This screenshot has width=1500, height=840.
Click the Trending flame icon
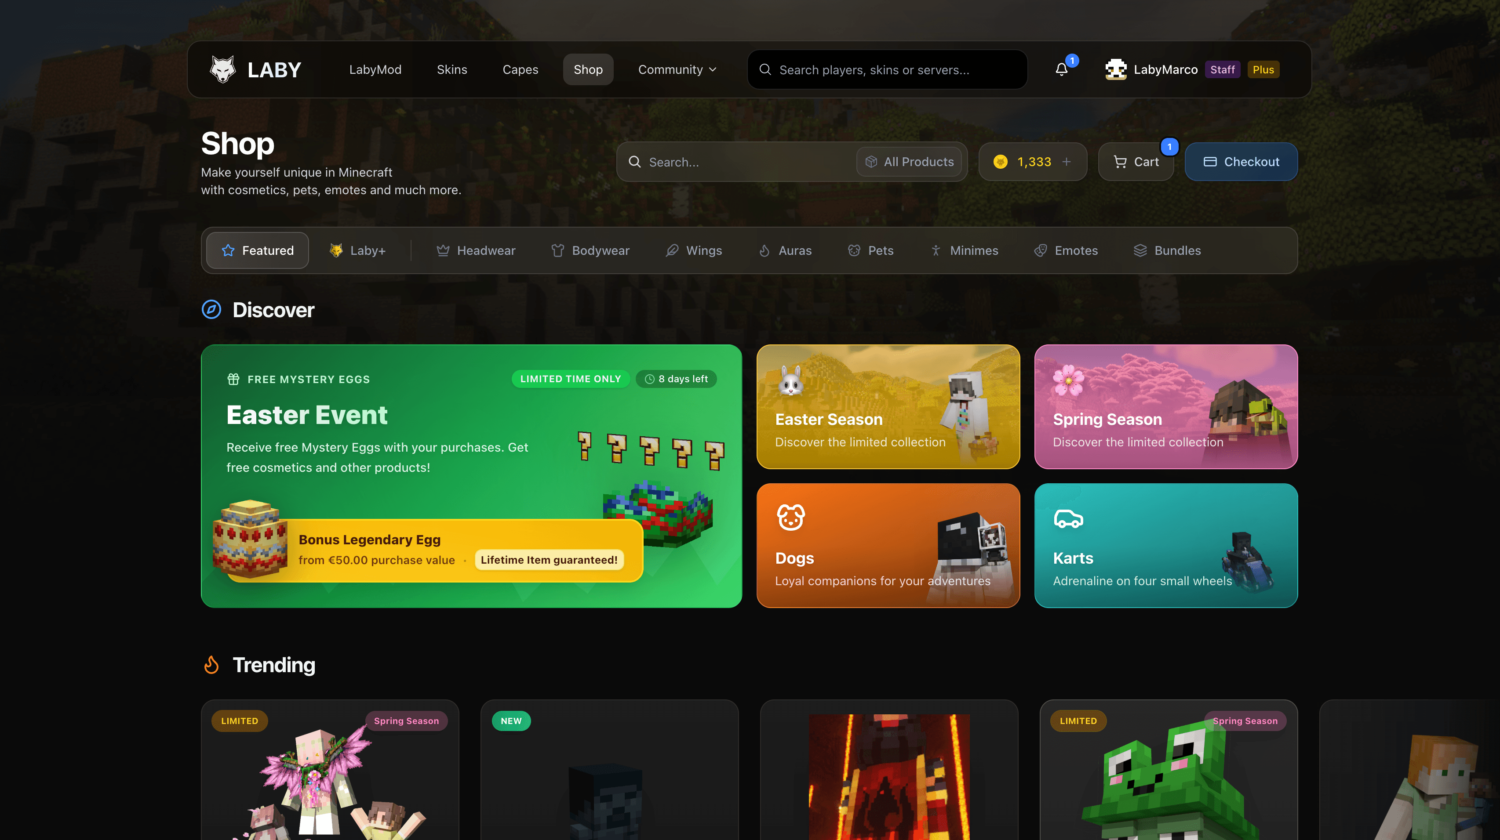point(211,664)
